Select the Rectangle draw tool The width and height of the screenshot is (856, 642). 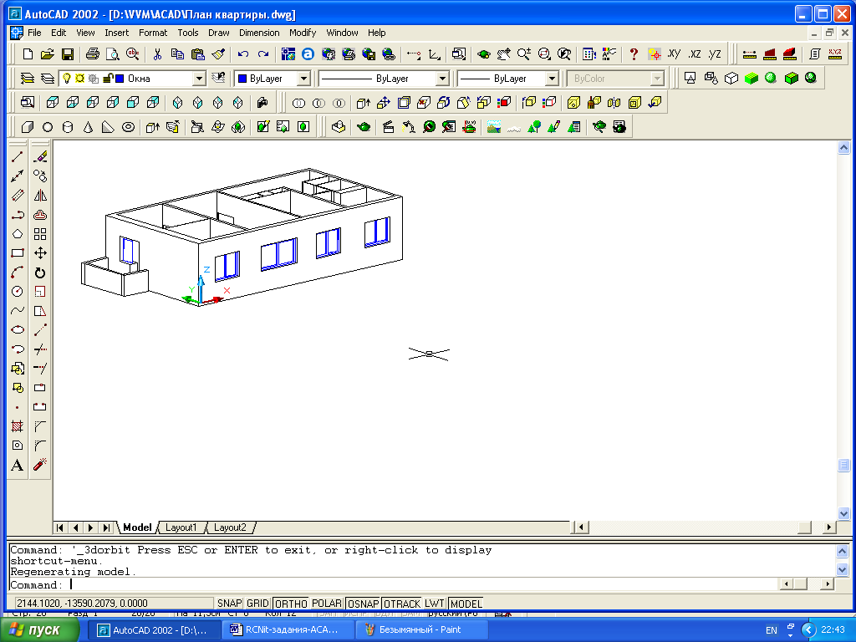pyautogui.click(x=17, y=253)
